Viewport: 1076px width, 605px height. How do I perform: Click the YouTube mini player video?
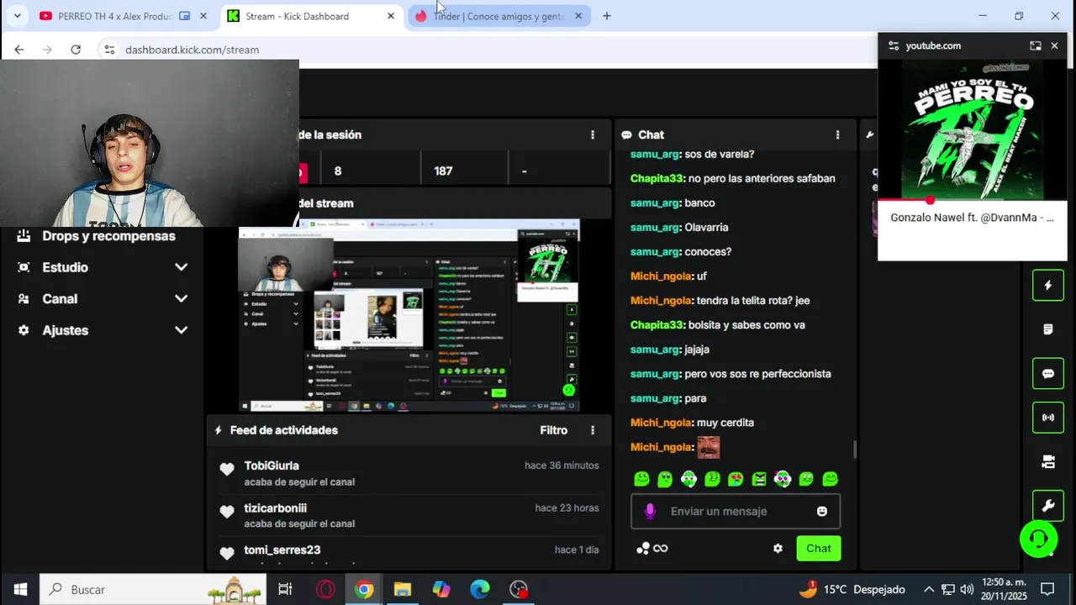tap(973, 129)
